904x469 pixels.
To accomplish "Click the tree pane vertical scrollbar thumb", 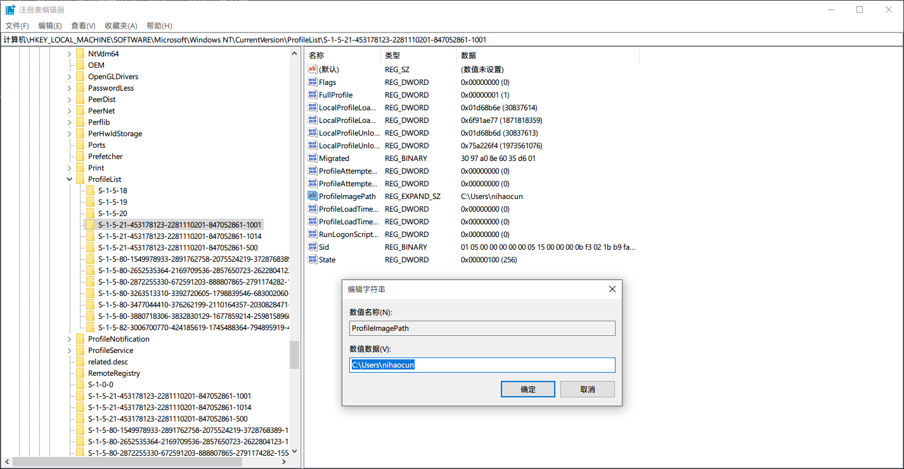I will [x=294, y=355].
